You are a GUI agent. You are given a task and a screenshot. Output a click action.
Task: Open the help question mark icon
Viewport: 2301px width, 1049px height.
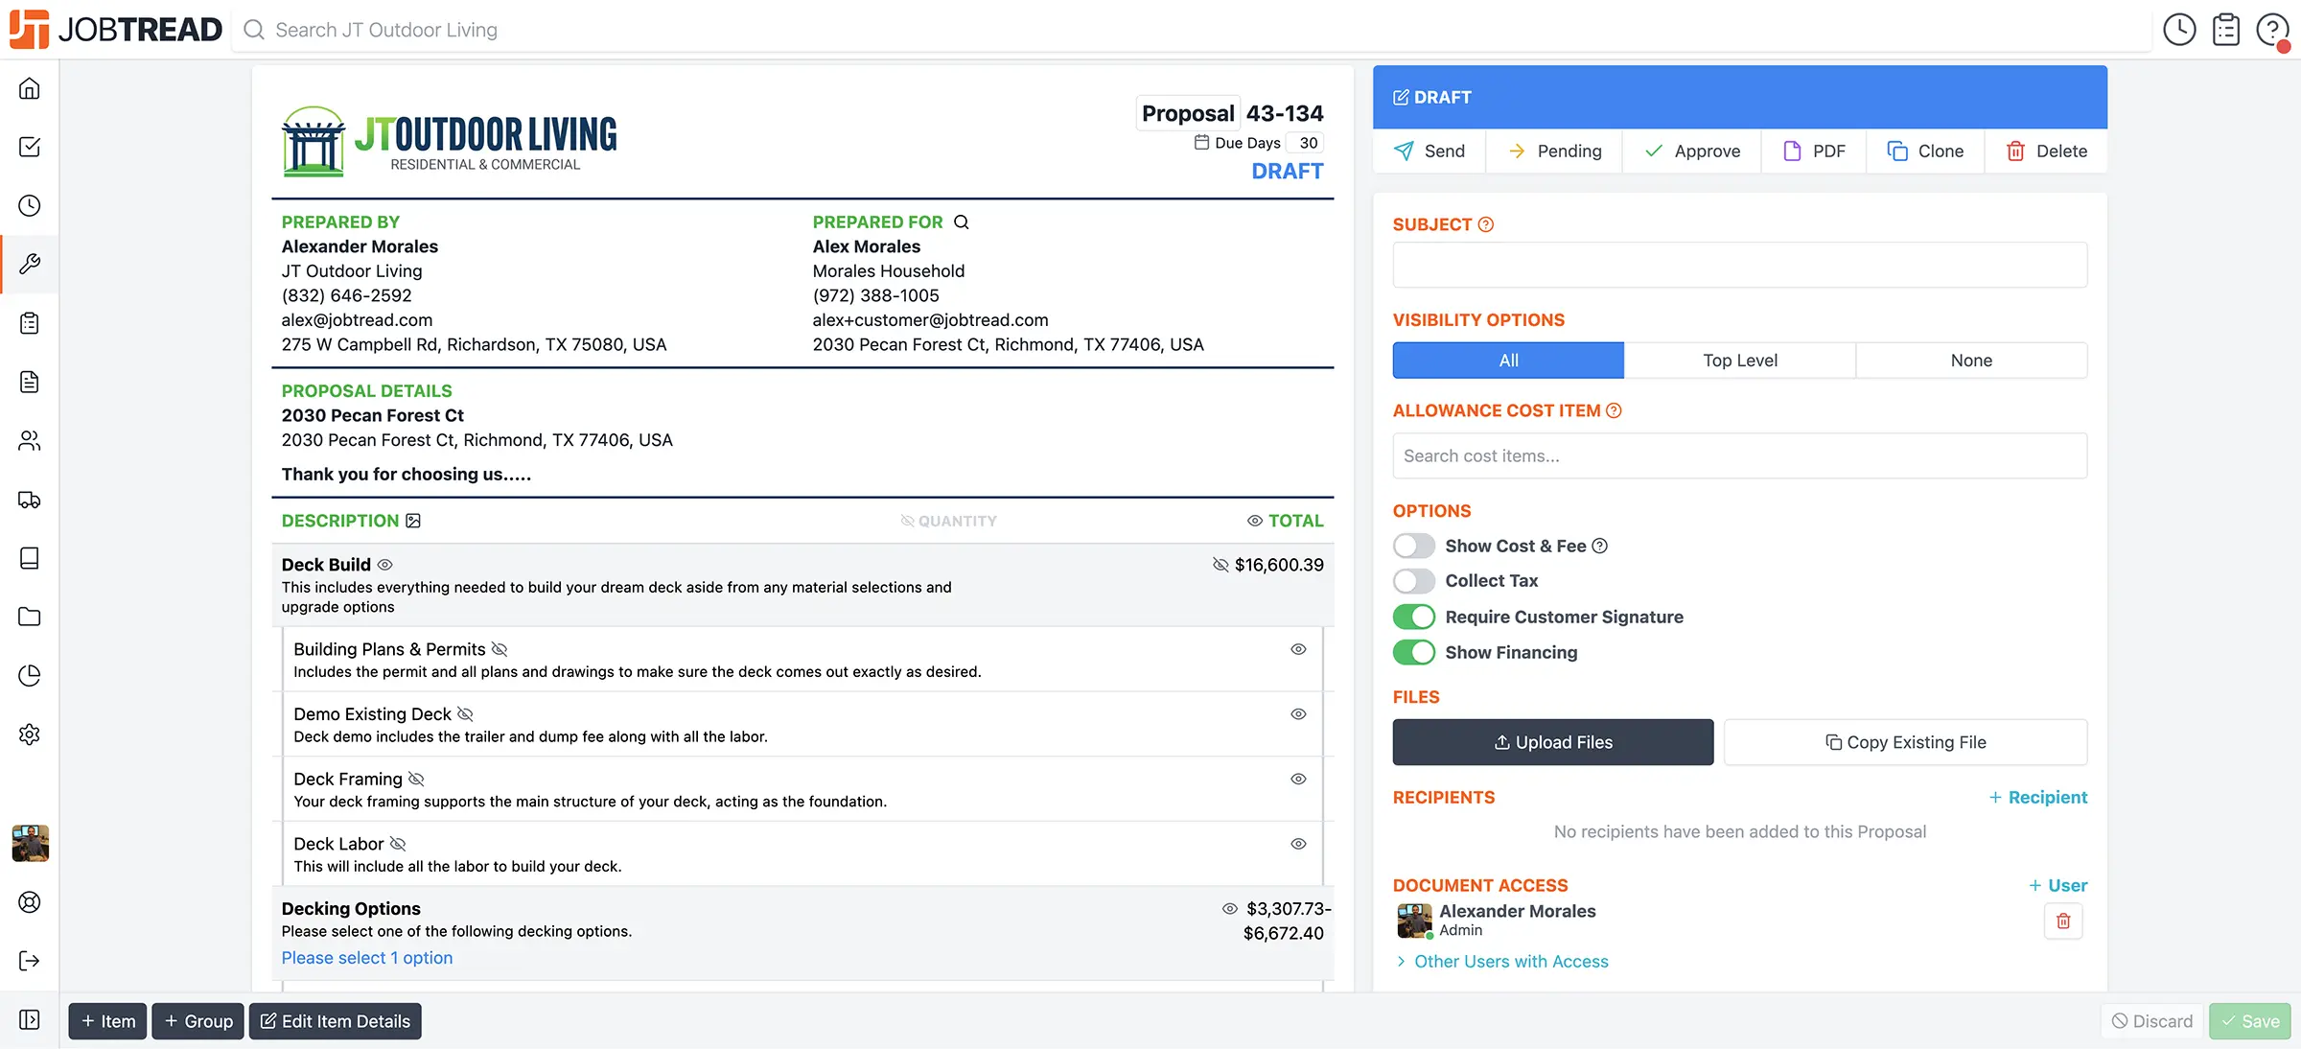(x=2271, y=30)
